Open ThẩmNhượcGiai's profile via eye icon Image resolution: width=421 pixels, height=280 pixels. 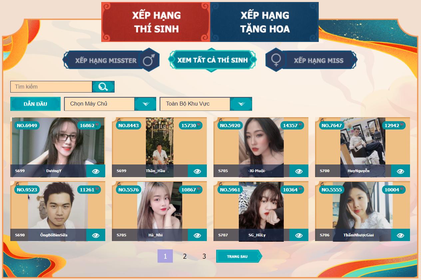pyautogui.click(x=400, y=235)
